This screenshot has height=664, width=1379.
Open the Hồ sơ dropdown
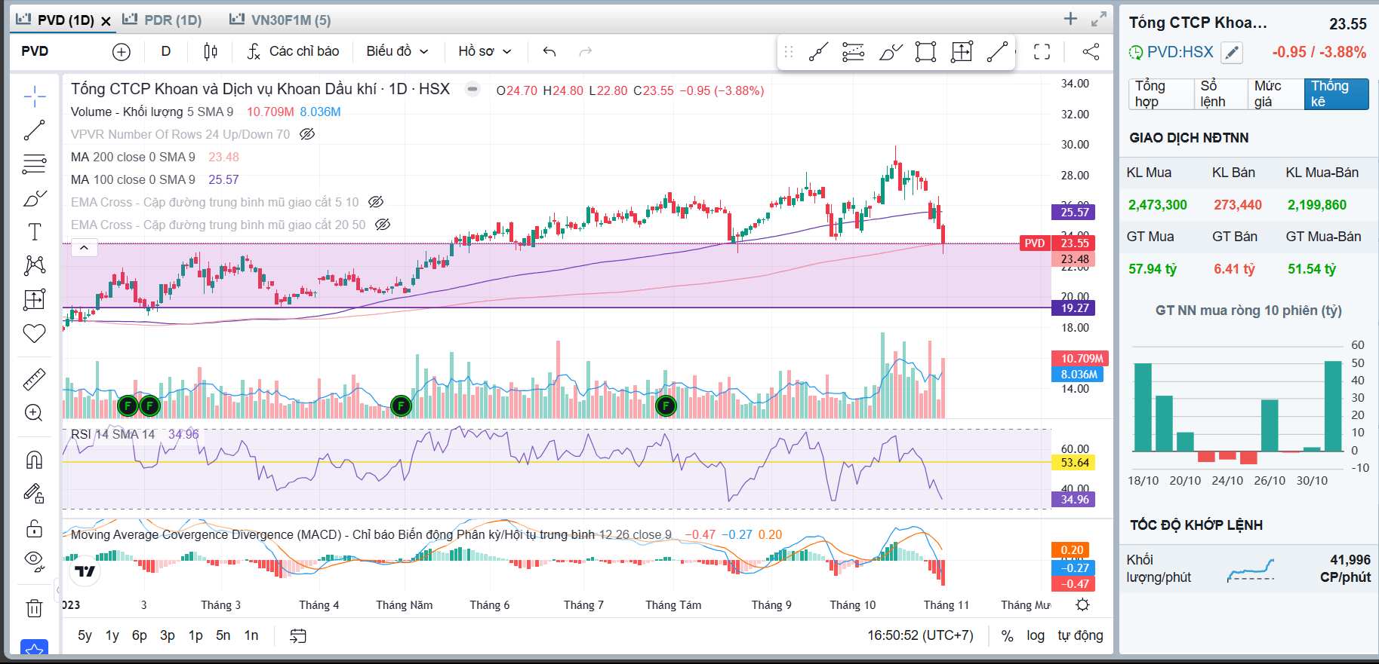coord(485,51)
